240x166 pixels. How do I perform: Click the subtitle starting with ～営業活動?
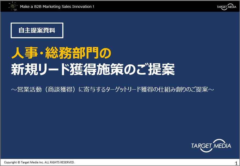pyautogui.click(x=112, y=90)
